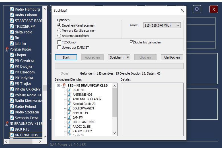222x148 pixels.
Task: Click the Alle löschen button
Action: 172,57
